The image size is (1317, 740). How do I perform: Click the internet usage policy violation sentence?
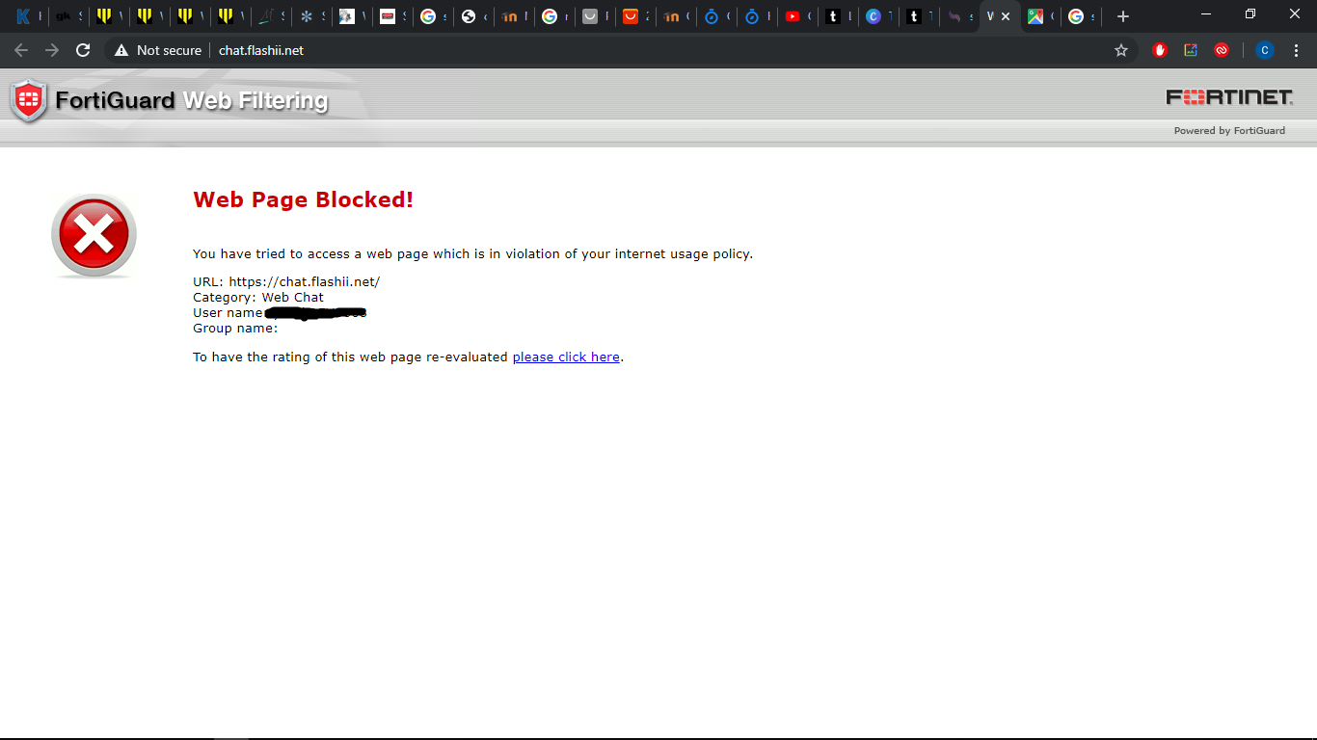pos(472,254)
